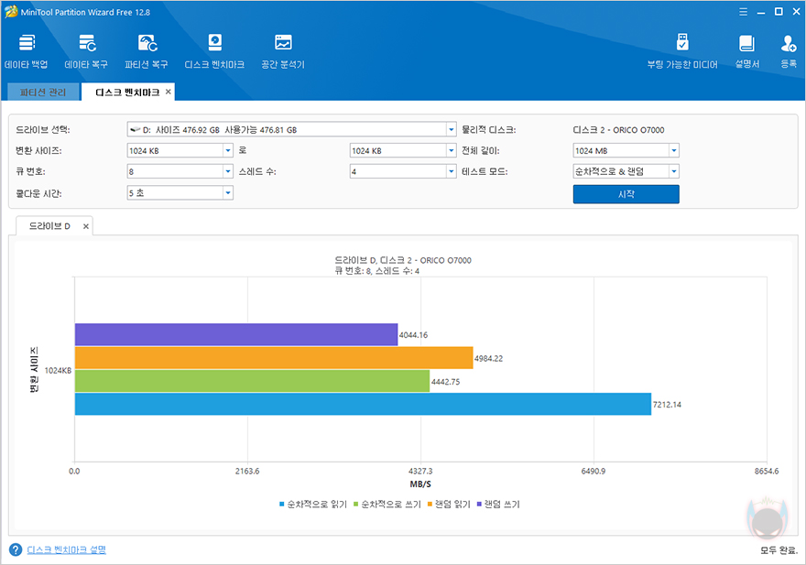This screenshot has width=806, height=565.
Task: Switch to the 파티션 관리 tab
Action: [43, 92]
